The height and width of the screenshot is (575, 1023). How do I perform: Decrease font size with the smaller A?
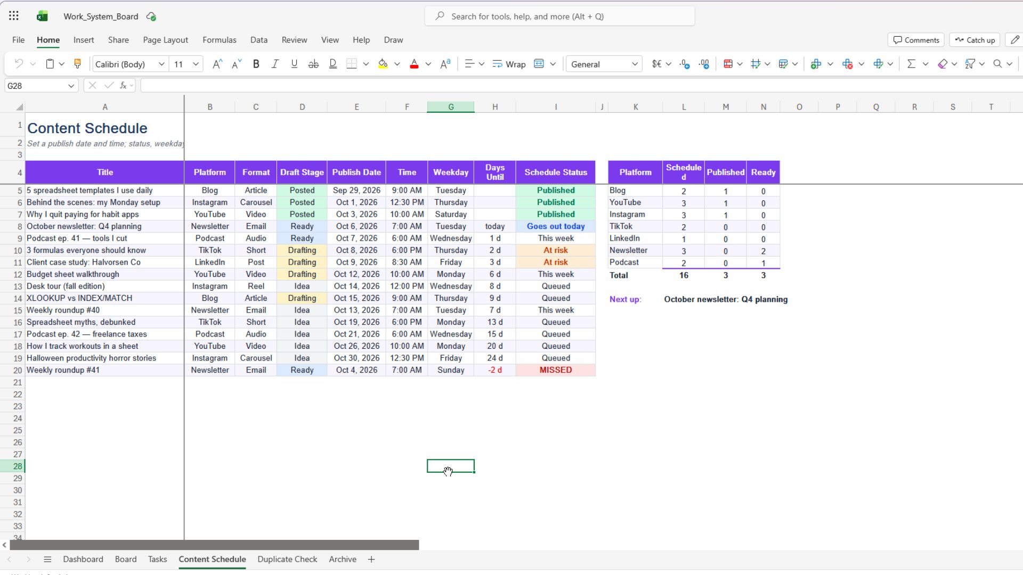point(237,64)
